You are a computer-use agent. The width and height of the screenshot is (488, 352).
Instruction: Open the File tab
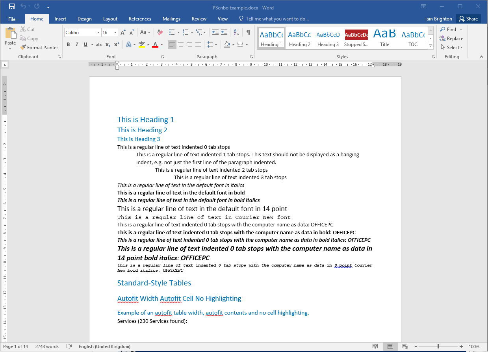point(12,19)
